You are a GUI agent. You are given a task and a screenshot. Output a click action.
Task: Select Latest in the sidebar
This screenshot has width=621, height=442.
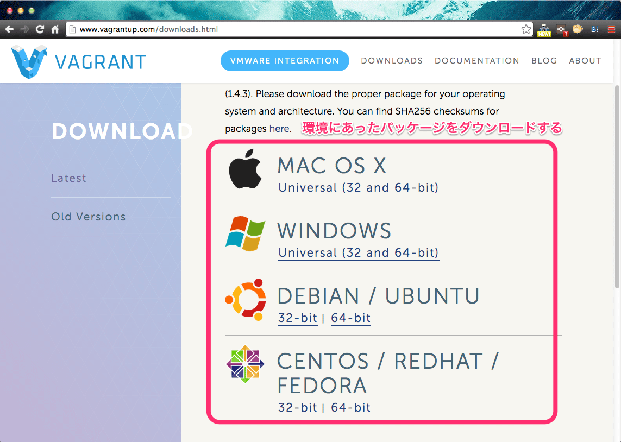tap(68, 178)
